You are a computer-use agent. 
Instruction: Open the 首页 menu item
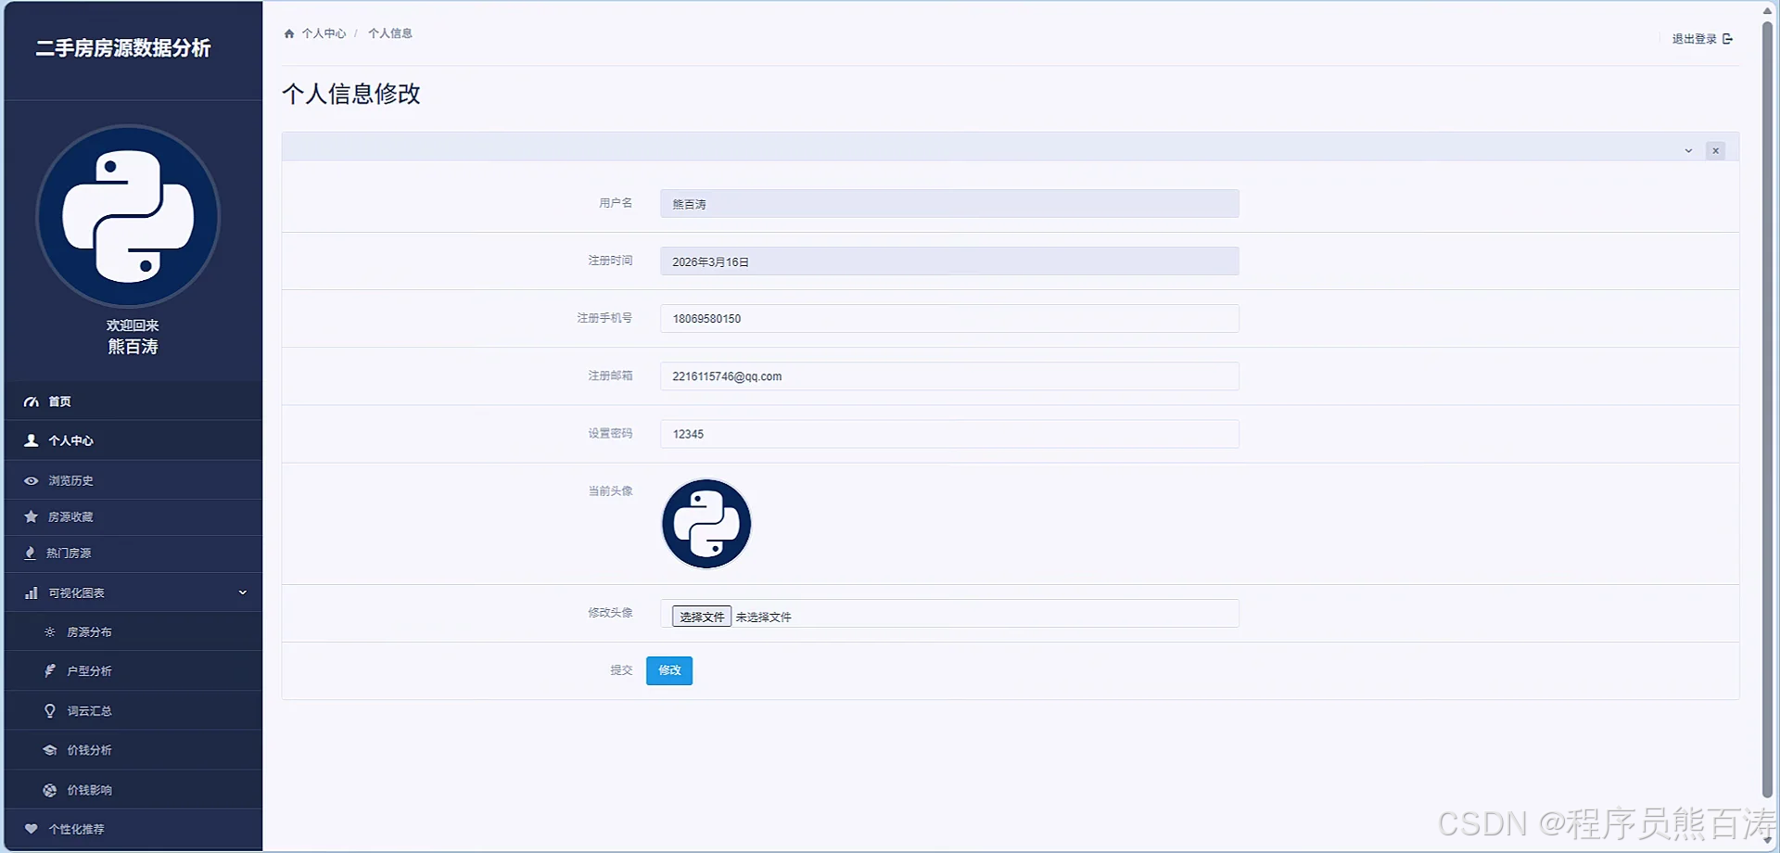point(133,401)
